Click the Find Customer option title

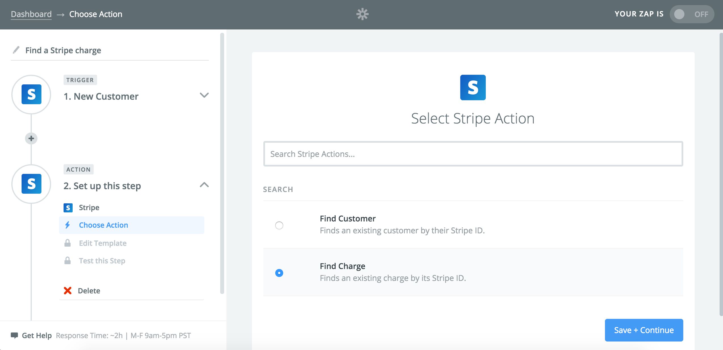pos(348,219)
